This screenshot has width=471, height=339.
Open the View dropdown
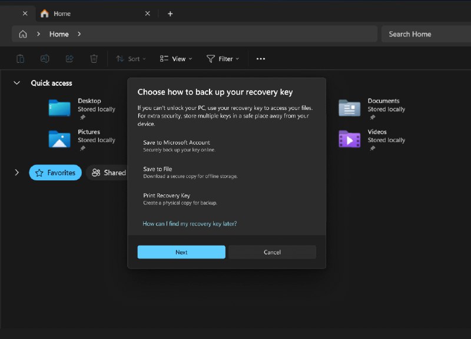click(x=175, y=59)
